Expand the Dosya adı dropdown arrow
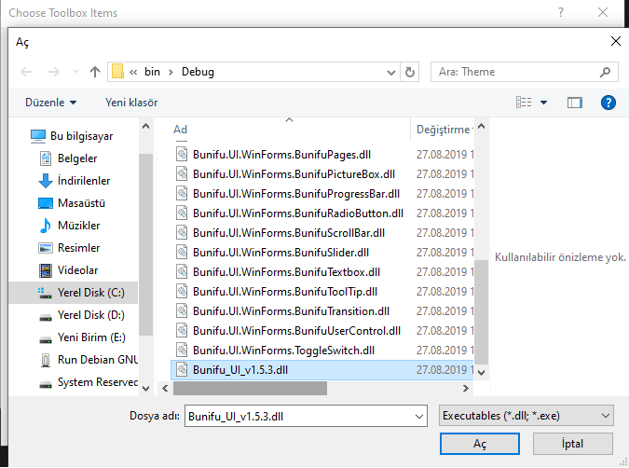Screen dimensions: 629x468 point(419,416)
